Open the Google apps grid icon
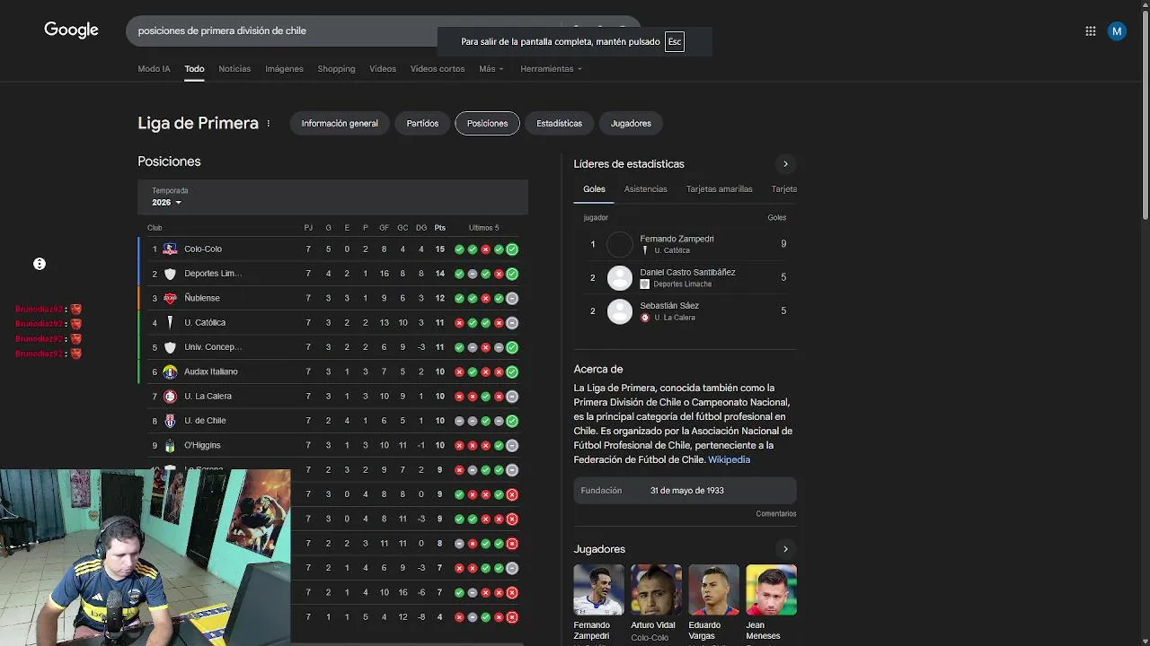1150x646 pixels. [x=1090, y=31]
